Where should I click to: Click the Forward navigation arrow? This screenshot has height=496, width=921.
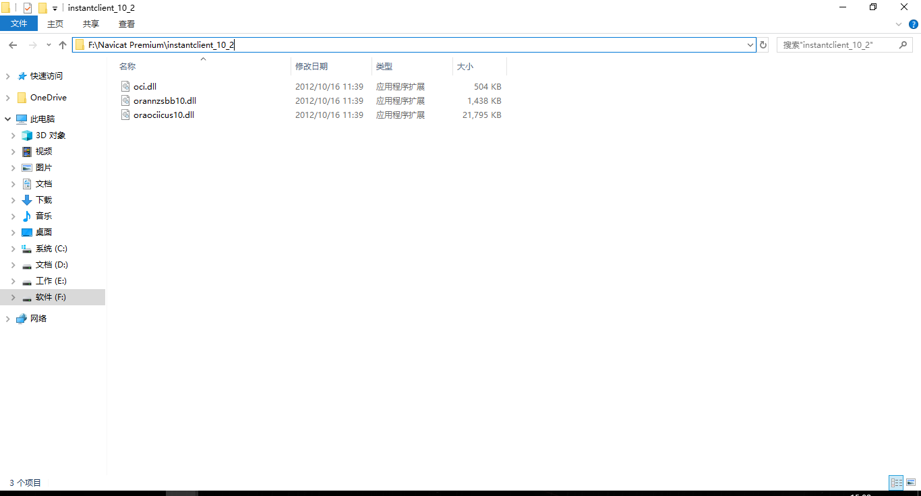click(x=32, y=45)
